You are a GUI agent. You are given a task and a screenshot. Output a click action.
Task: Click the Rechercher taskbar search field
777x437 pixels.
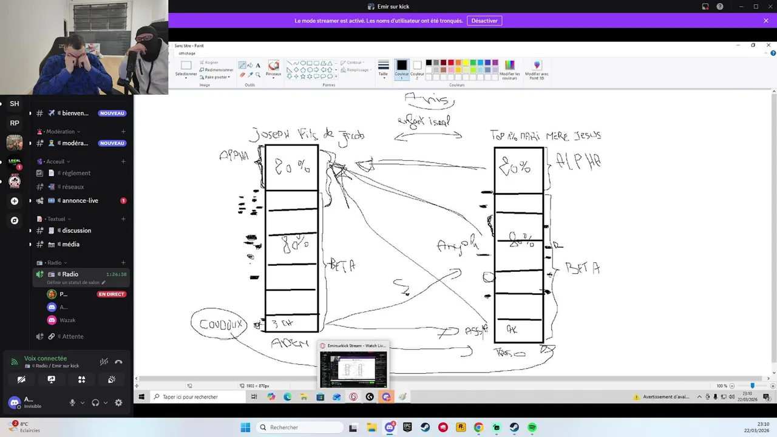pyautogui.click(x=300, y=427)
